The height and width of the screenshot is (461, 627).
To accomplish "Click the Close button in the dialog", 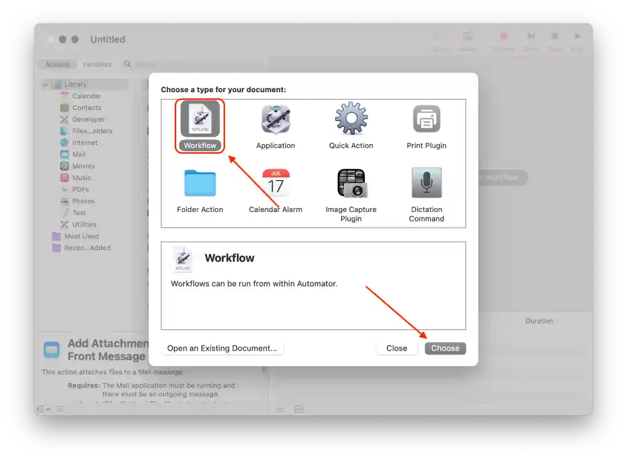I will (x=397, y=348).
